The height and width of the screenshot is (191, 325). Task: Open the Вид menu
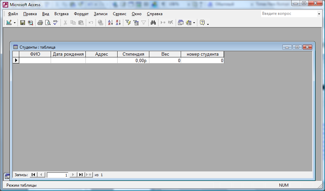pyautogui.click(x=46, y=14)
